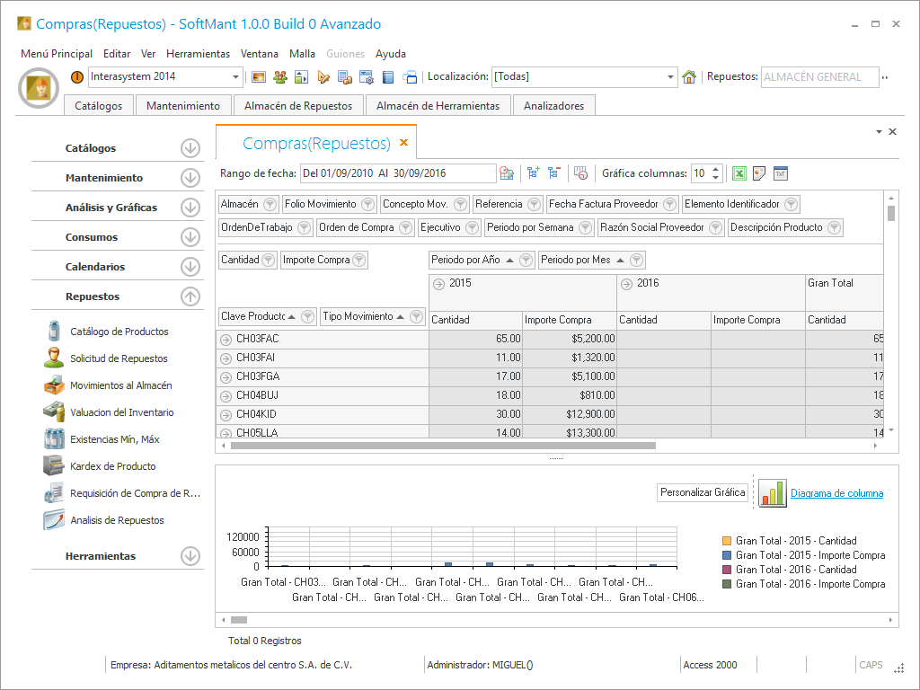Click the export to TXT icon
The height and width of the screenshot is (690, 920).
pos(780,173)
